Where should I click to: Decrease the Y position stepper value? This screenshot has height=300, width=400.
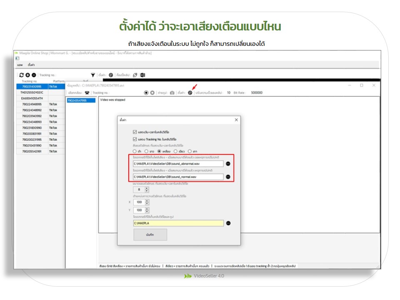point(147,212)
